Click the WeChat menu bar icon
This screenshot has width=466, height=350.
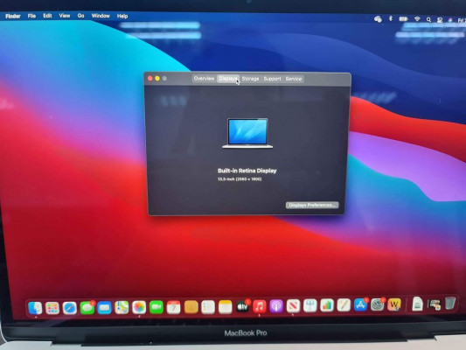(x=378, y=19)
